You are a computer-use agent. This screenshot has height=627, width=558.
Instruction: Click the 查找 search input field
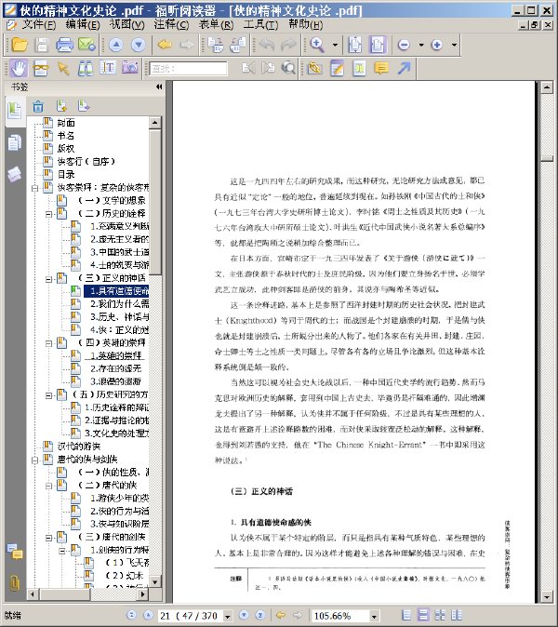188,69
